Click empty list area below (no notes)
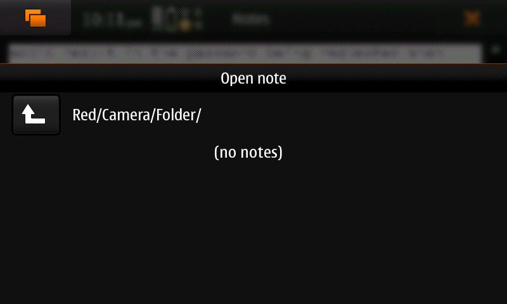This screenshot has height=304, width=507. point(253,232)
